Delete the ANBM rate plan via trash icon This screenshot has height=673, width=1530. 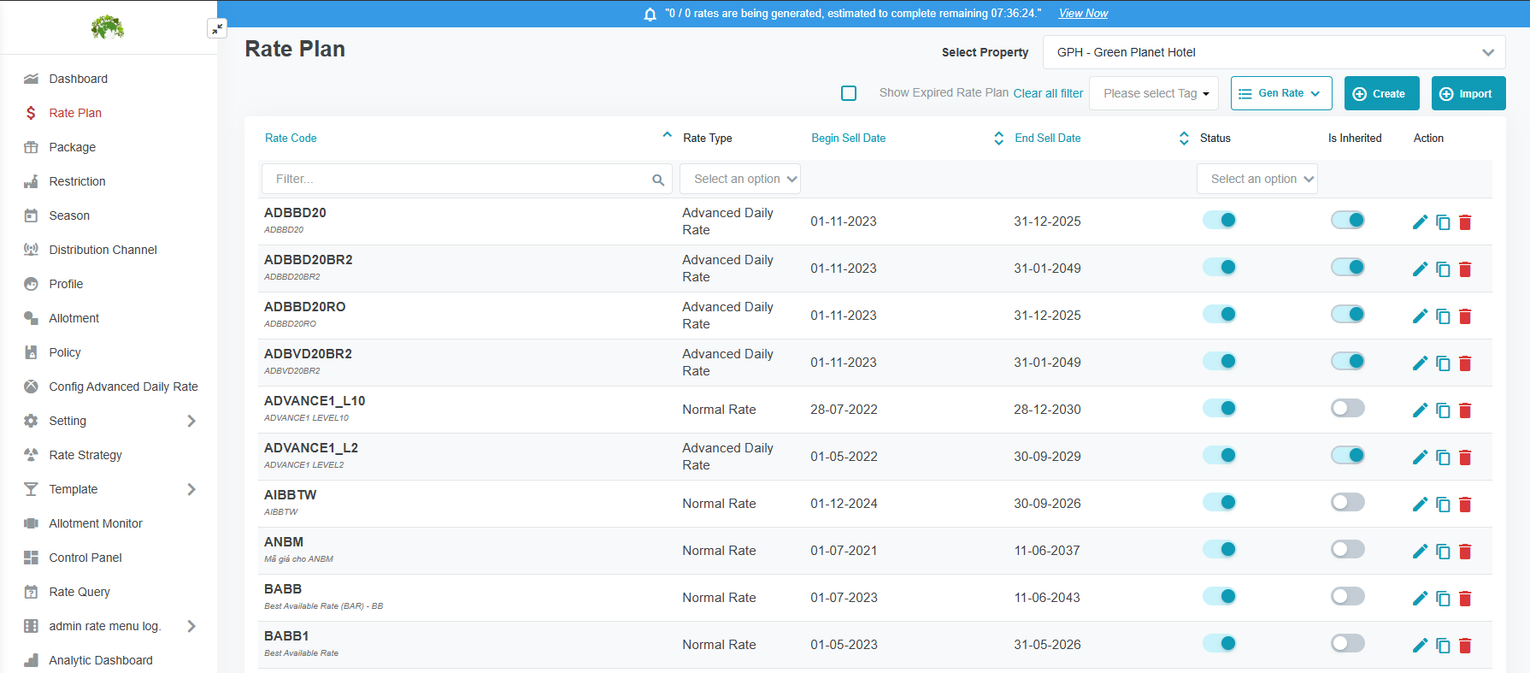coord(1465,552)
